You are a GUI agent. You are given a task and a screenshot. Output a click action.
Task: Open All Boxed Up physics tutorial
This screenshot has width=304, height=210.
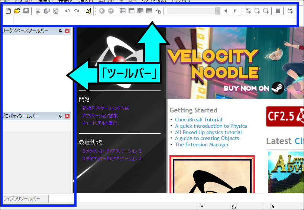tap(208, 132)
